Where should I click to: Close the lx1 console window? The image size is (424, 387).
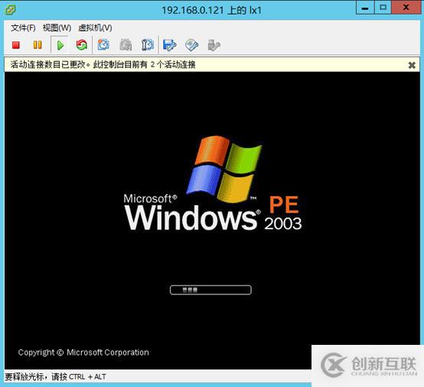click(x=406, y=8)
